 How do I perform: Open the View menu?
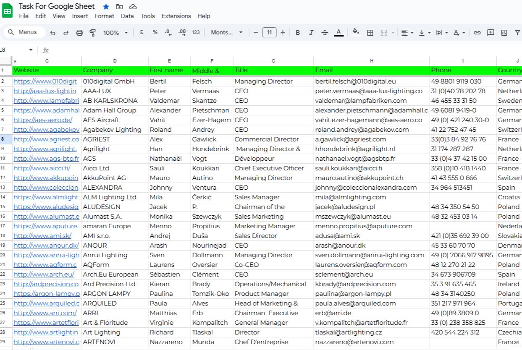click(x=59, y=16)
